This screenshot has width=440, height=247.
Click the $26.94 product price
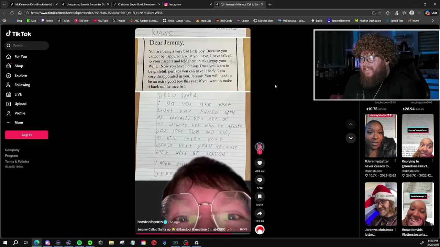coord(409,109)
